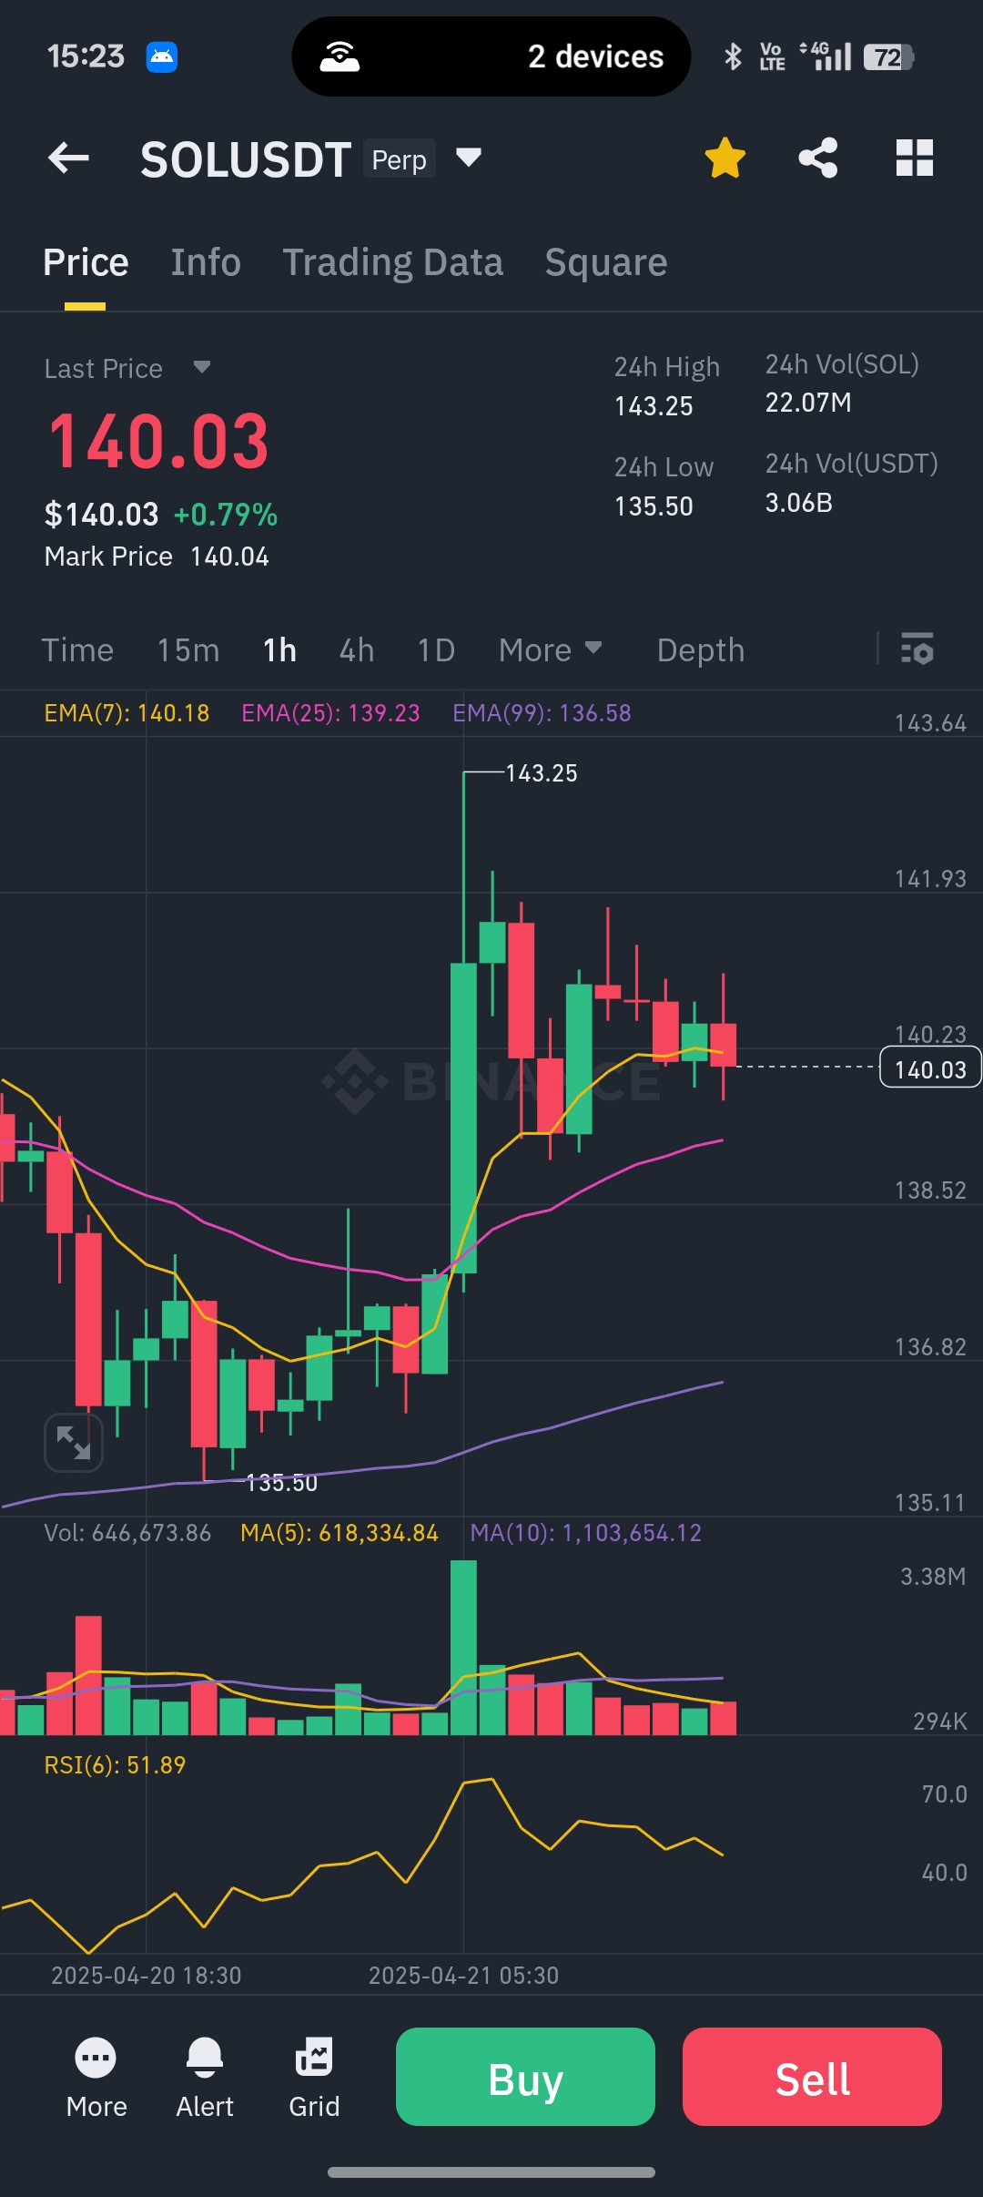Select the 1D interval
The height and width of the screenshot is (2197, 983).
[x=436, y=650]
